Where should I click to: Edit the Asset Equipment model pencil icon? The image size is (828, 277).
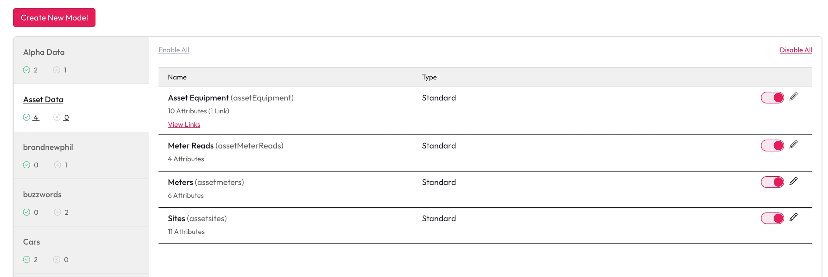tap(793, 96)
